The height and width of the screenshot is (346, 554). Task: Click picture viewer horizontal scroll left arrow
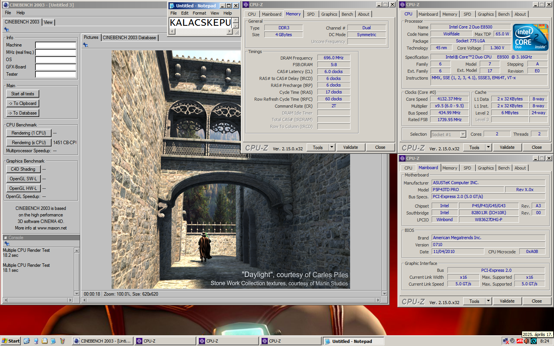84,299
